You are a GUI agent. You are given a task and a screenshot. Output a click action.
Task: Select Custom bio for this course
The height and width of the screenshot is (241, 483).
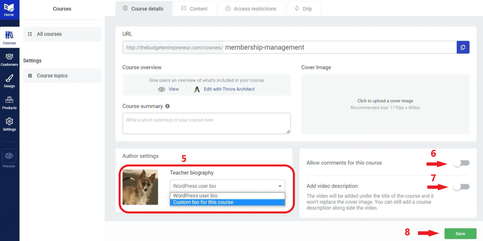click(227, 202)
